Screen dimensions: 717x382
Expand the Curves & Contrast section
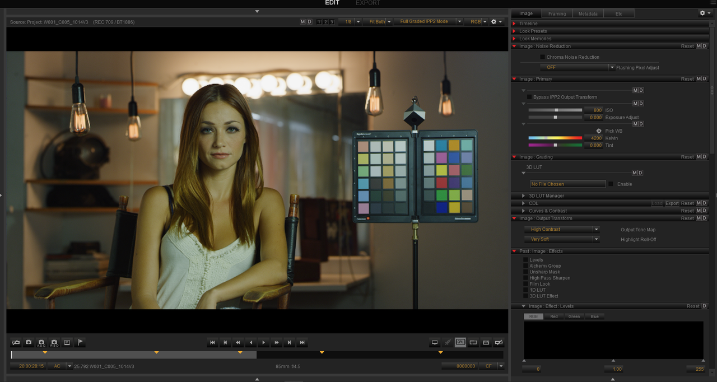click(x=523, y=211)
